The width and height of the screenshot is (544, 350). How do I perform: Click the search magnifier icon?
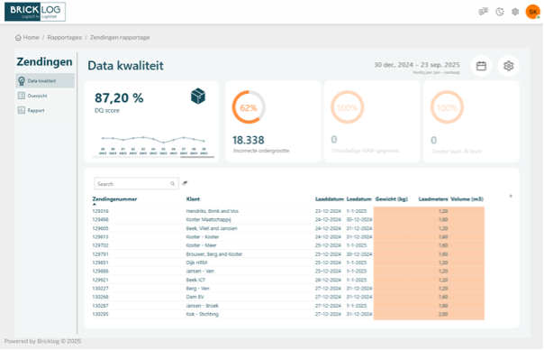pyautogui.click(x=172, y=183)
